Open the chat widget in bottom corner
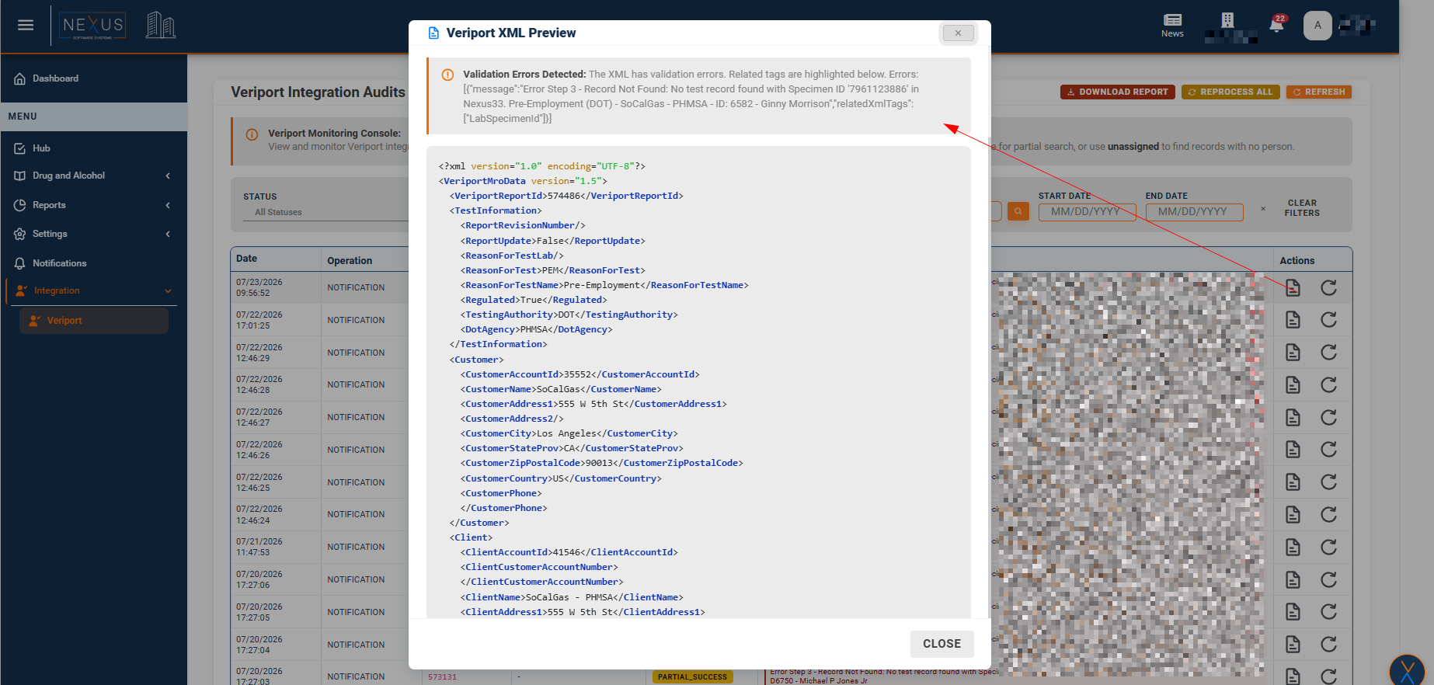The width and height of the screenshot is (1434, 685). pyautogui.click(x=1407, y=671)
